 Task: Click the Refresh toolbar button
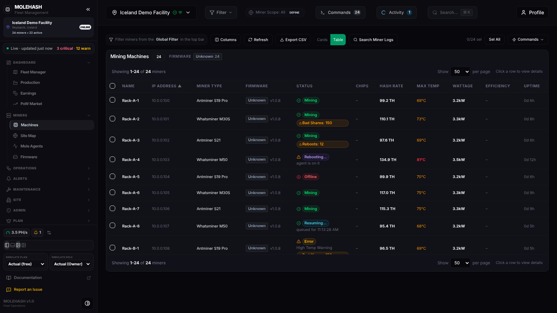click(258, 40)
